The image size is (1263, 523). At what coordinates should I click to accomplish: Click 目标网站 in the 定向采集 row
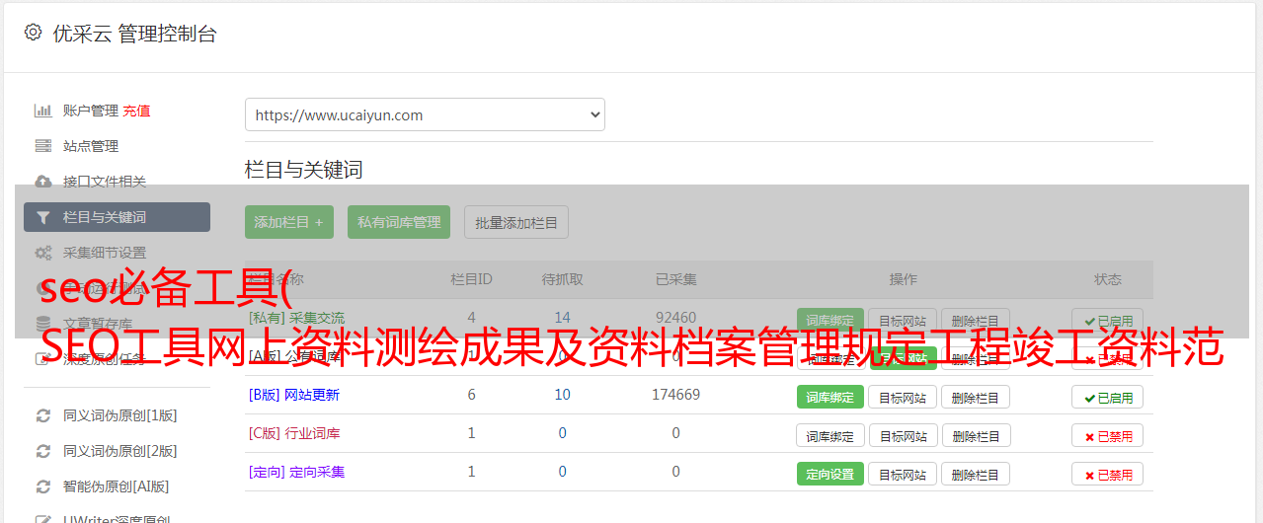pos(903,474)
